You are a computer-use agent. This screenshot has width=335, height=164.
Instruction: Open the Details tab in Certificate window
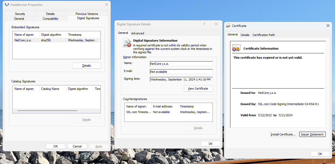click(245, 35)
